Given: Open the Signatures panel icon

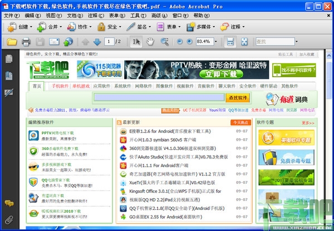Looking at the screenshot, I should click(9, 92).
